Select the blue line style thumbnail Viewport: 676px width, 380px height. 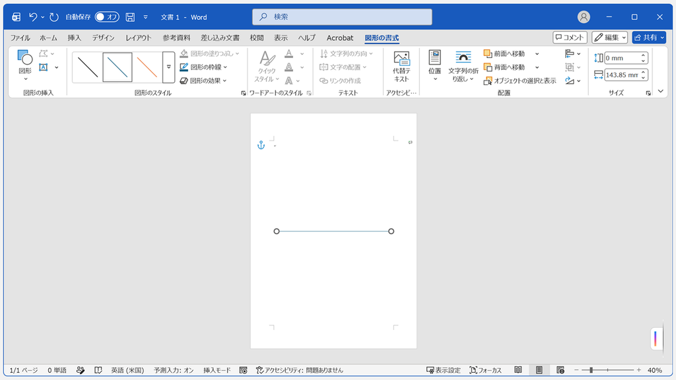(x=118, y=67)
